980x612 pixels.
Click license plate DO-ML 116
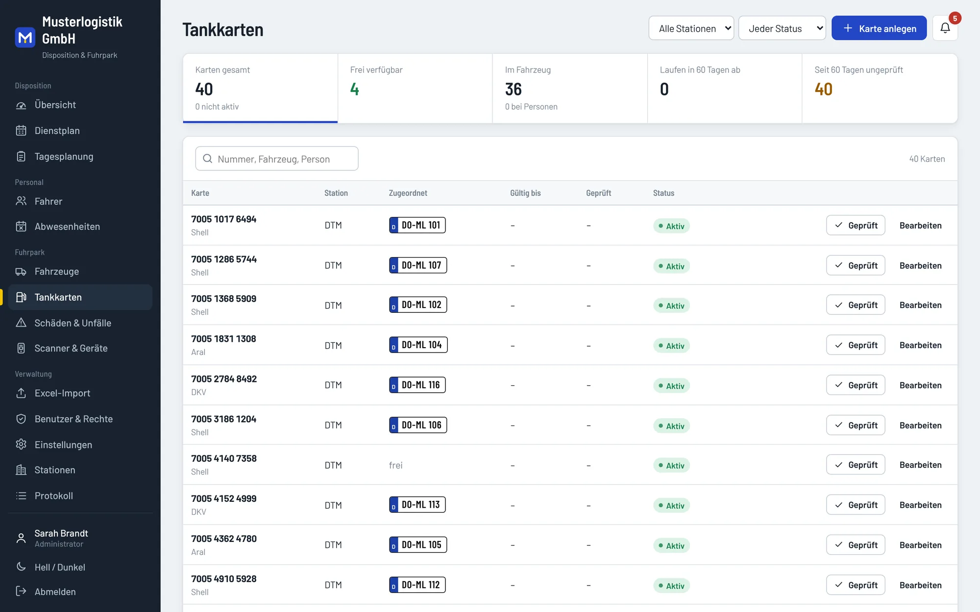coord(417,385)
